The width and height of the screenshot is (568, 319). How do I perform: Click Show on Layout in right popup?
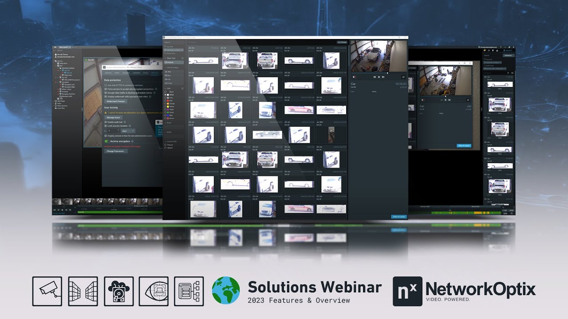(464, 145)
